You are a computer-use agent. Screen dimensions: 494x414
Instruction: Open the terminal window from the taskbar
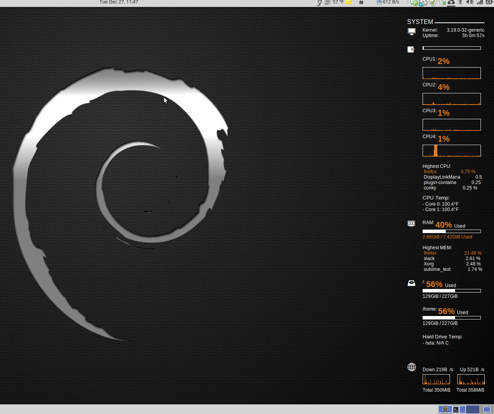pyautogui.click(x=455, y=409)
